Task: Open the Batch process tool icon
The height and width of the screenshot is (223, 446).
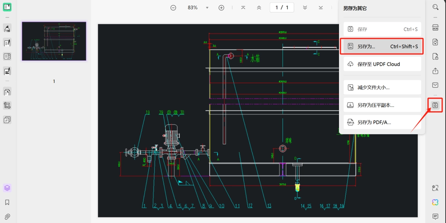Action: pos(7,120)
